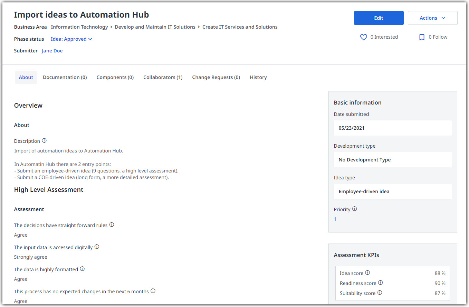
Task: Open the History tab
Action: point(258,77)
